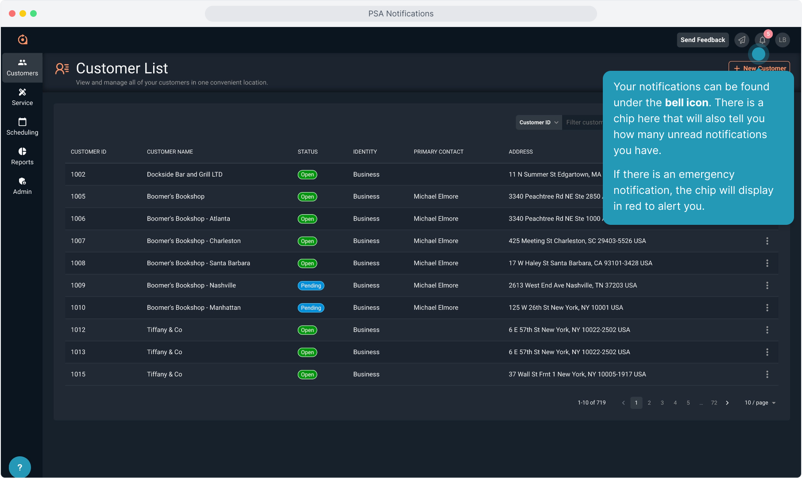Click the help question mark button
The image size is (802, 478).
coord(19,467)
